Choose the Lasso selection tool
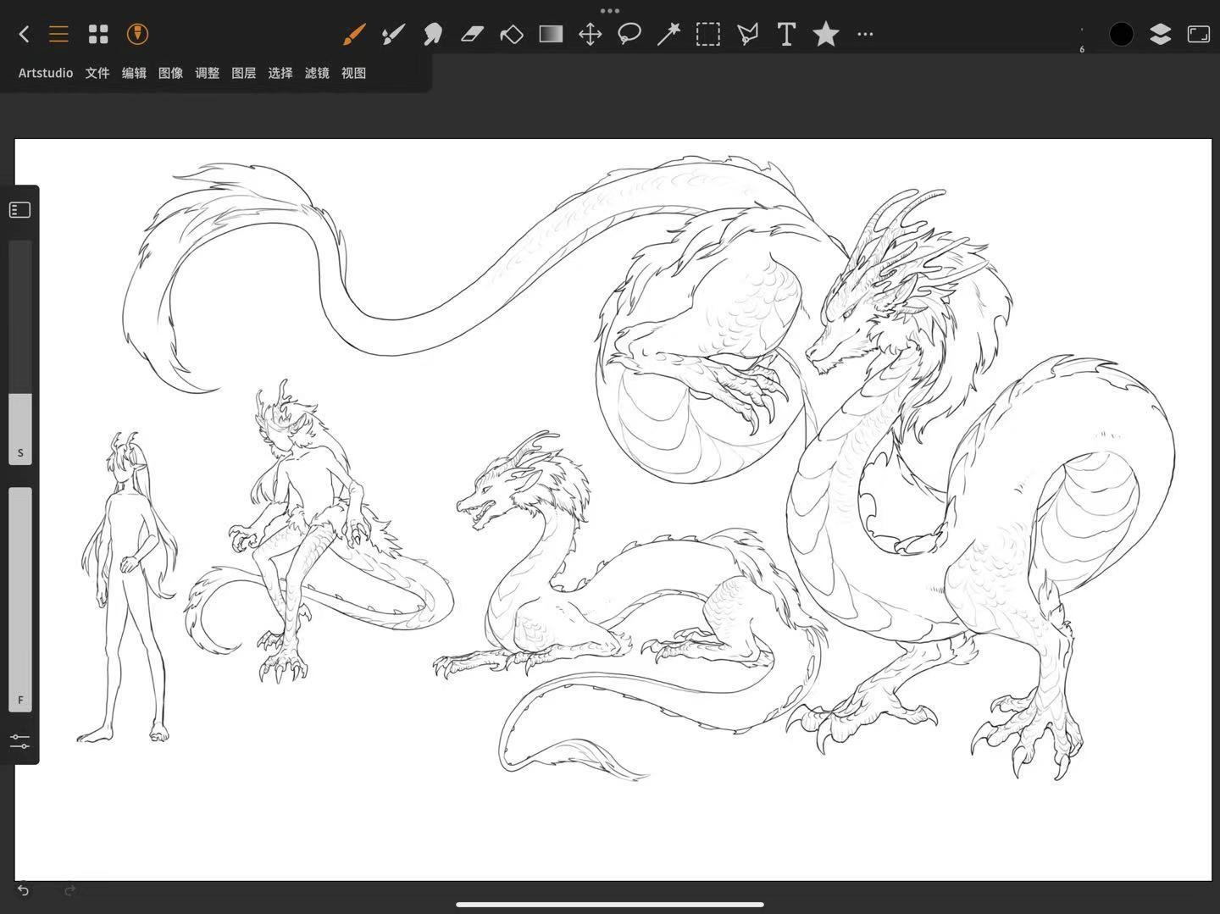Viewport: 1220px width, 914px height. 629,35
